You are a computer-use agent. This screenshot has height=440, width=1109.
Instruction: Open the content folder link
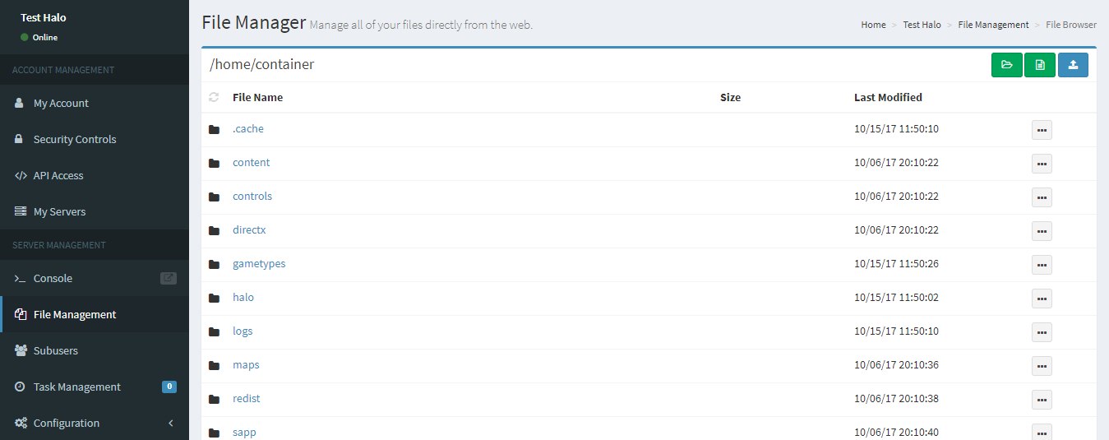pyautogui.click(x=251, y=163)
